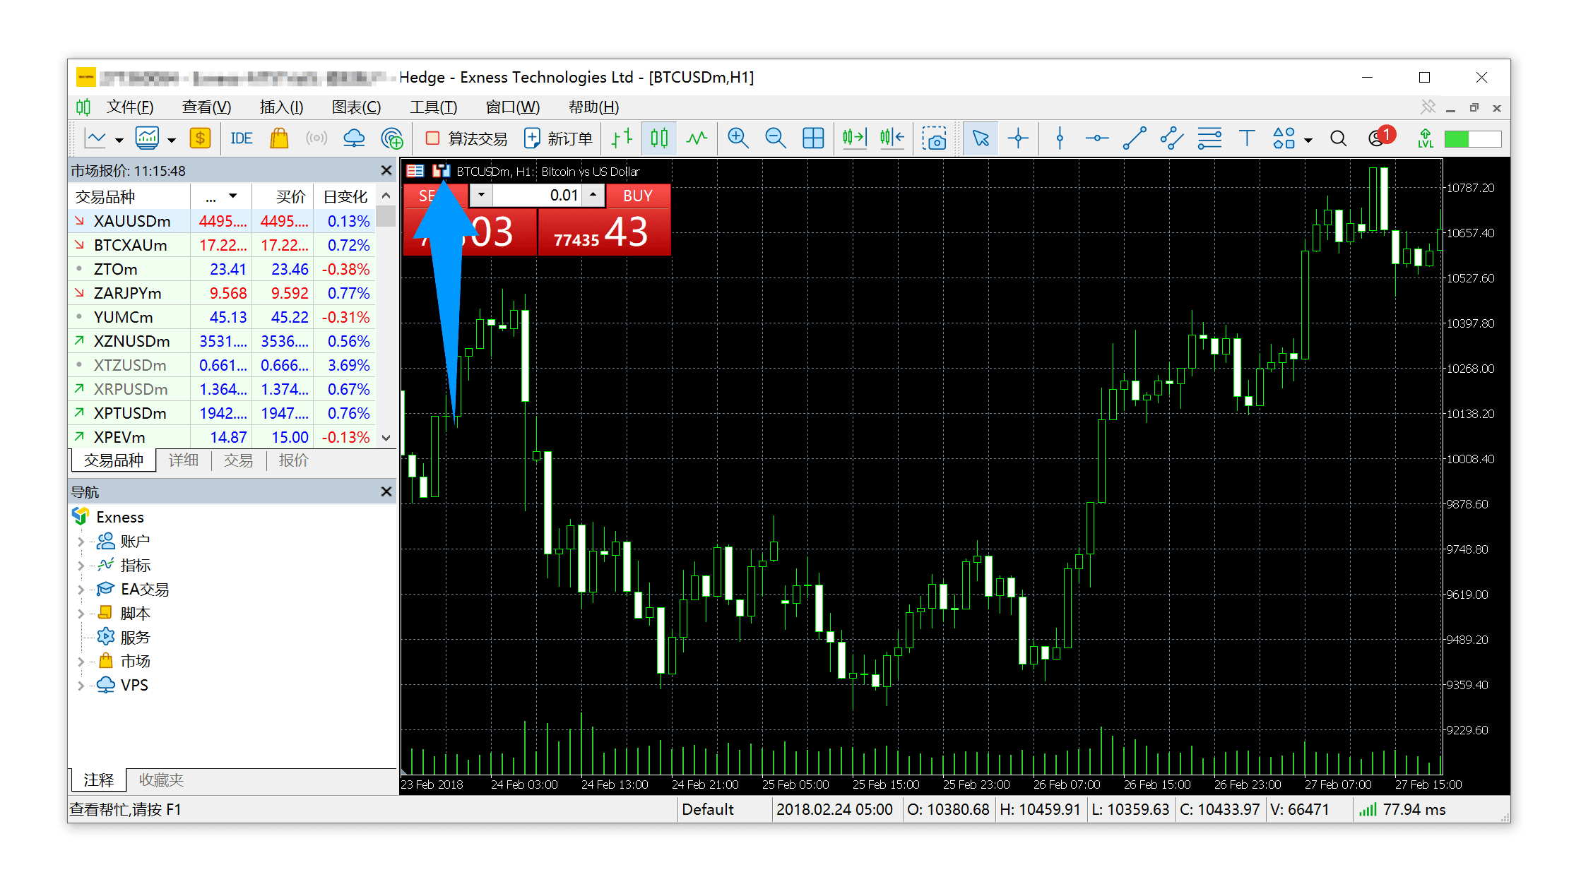This screenshot has width=1581, height=889.
Task: Open the profiles monitor icon
Action: (x=147, y=138)
